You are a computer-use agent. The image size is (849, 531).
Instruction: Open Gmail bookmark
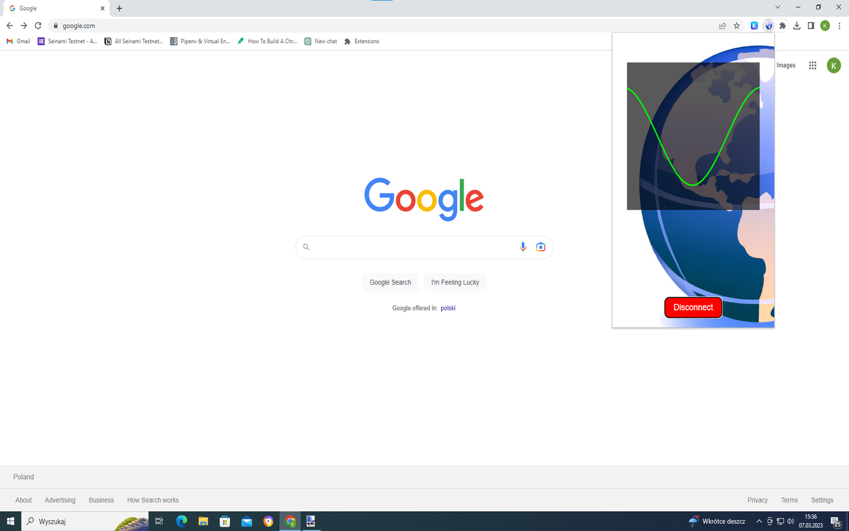19,41
